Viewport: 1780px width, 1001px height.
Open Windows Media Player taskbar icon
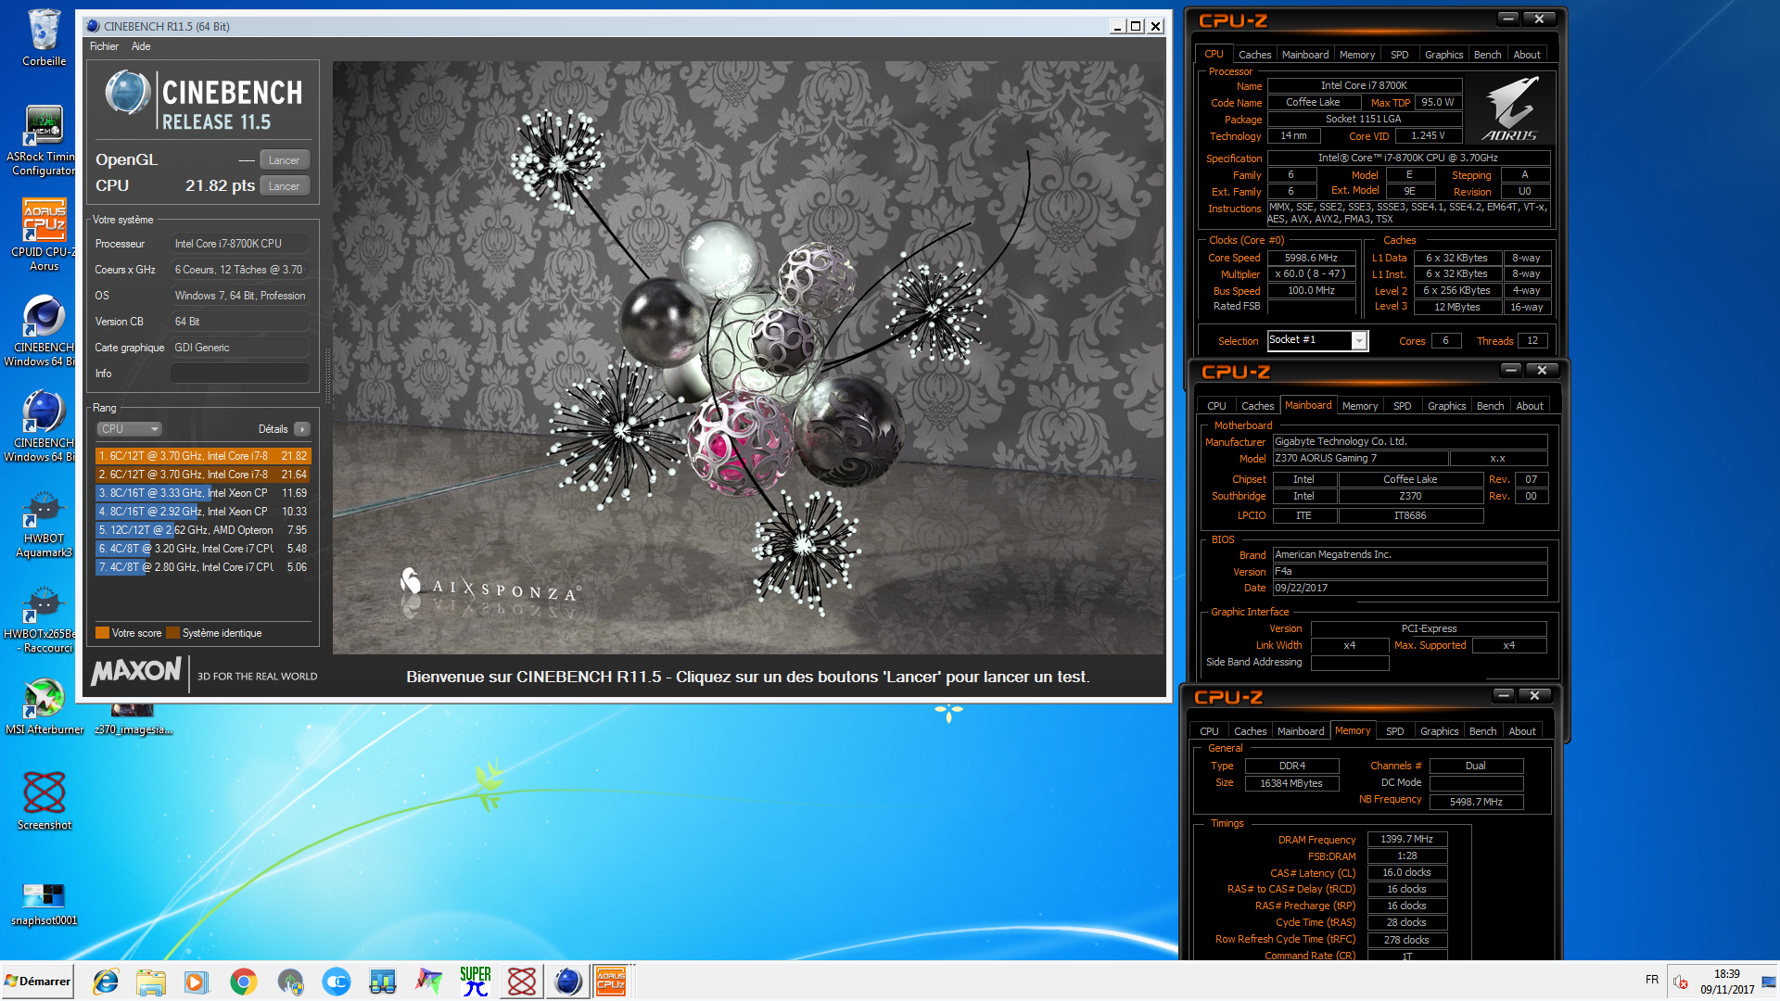197,982
